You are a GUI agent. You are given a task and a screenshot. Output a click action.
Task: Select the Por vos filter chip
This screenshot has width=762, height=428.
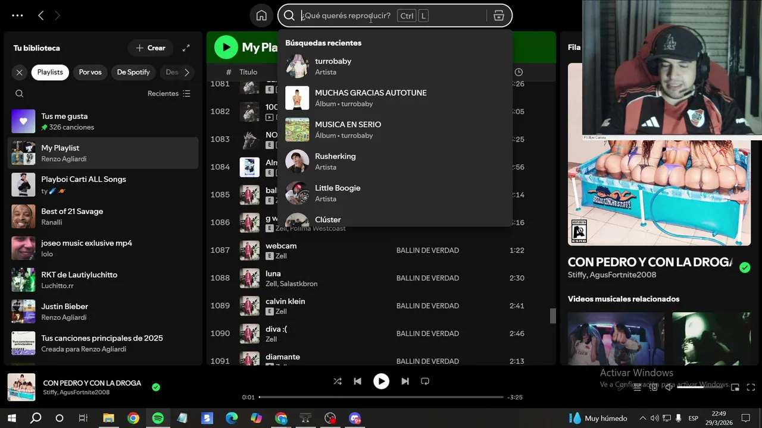90,72
